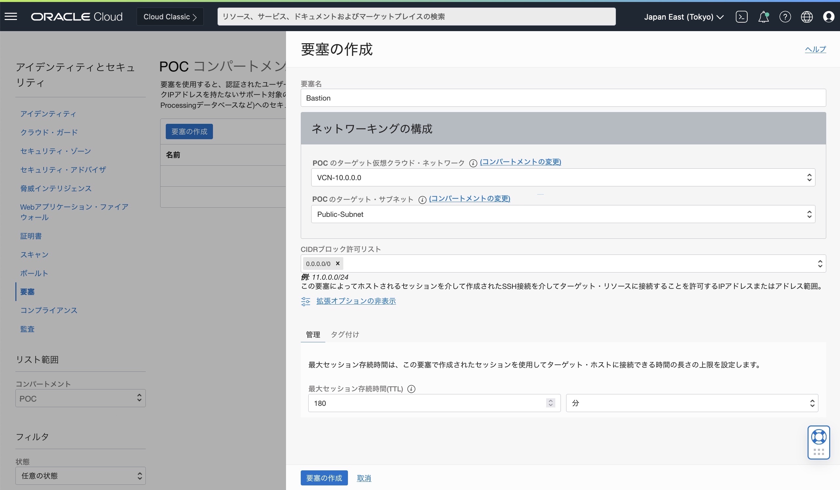
Task: Open the Public-Subnet dropdown
Action: (x=809, y=214)
